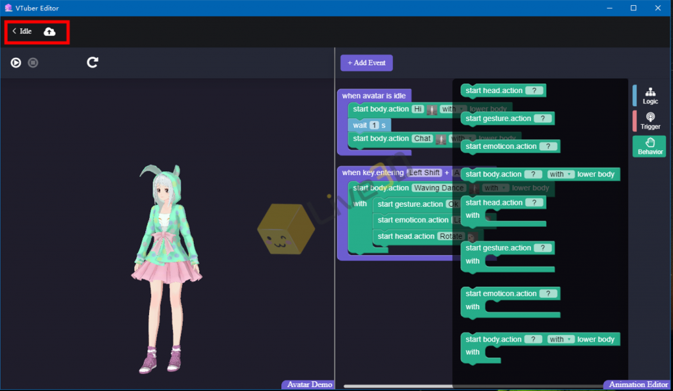Click the Chat value in body.action block
This screenshot has height=391, width=673.
pos(423,139)
